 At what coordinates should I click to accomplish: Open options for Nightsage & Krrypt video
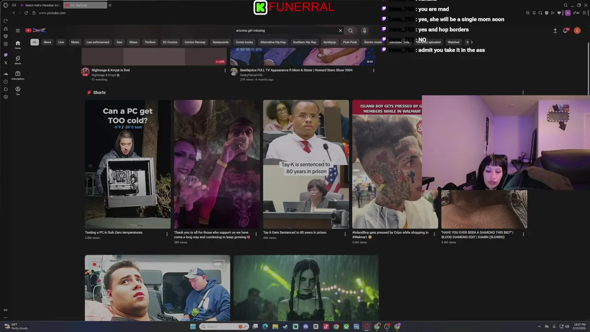225,71
